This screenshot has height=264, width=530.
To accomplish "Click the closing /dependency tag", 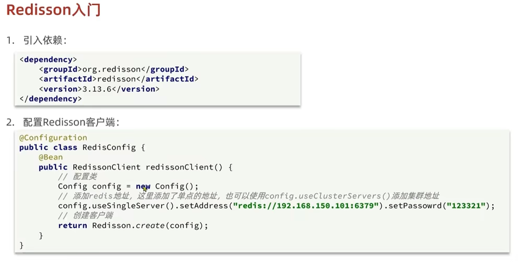I will tap(51, 98).
